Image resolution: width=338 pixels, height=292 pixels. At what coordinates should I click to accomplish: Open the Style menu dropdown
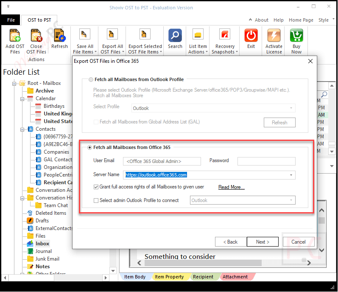tap(326, 20)
